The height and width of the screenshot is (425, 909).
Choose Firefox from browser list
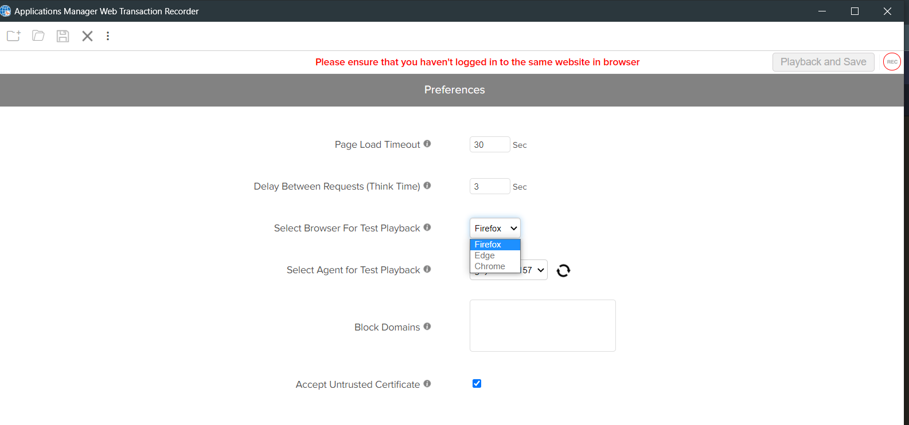(x=495, y=245)
